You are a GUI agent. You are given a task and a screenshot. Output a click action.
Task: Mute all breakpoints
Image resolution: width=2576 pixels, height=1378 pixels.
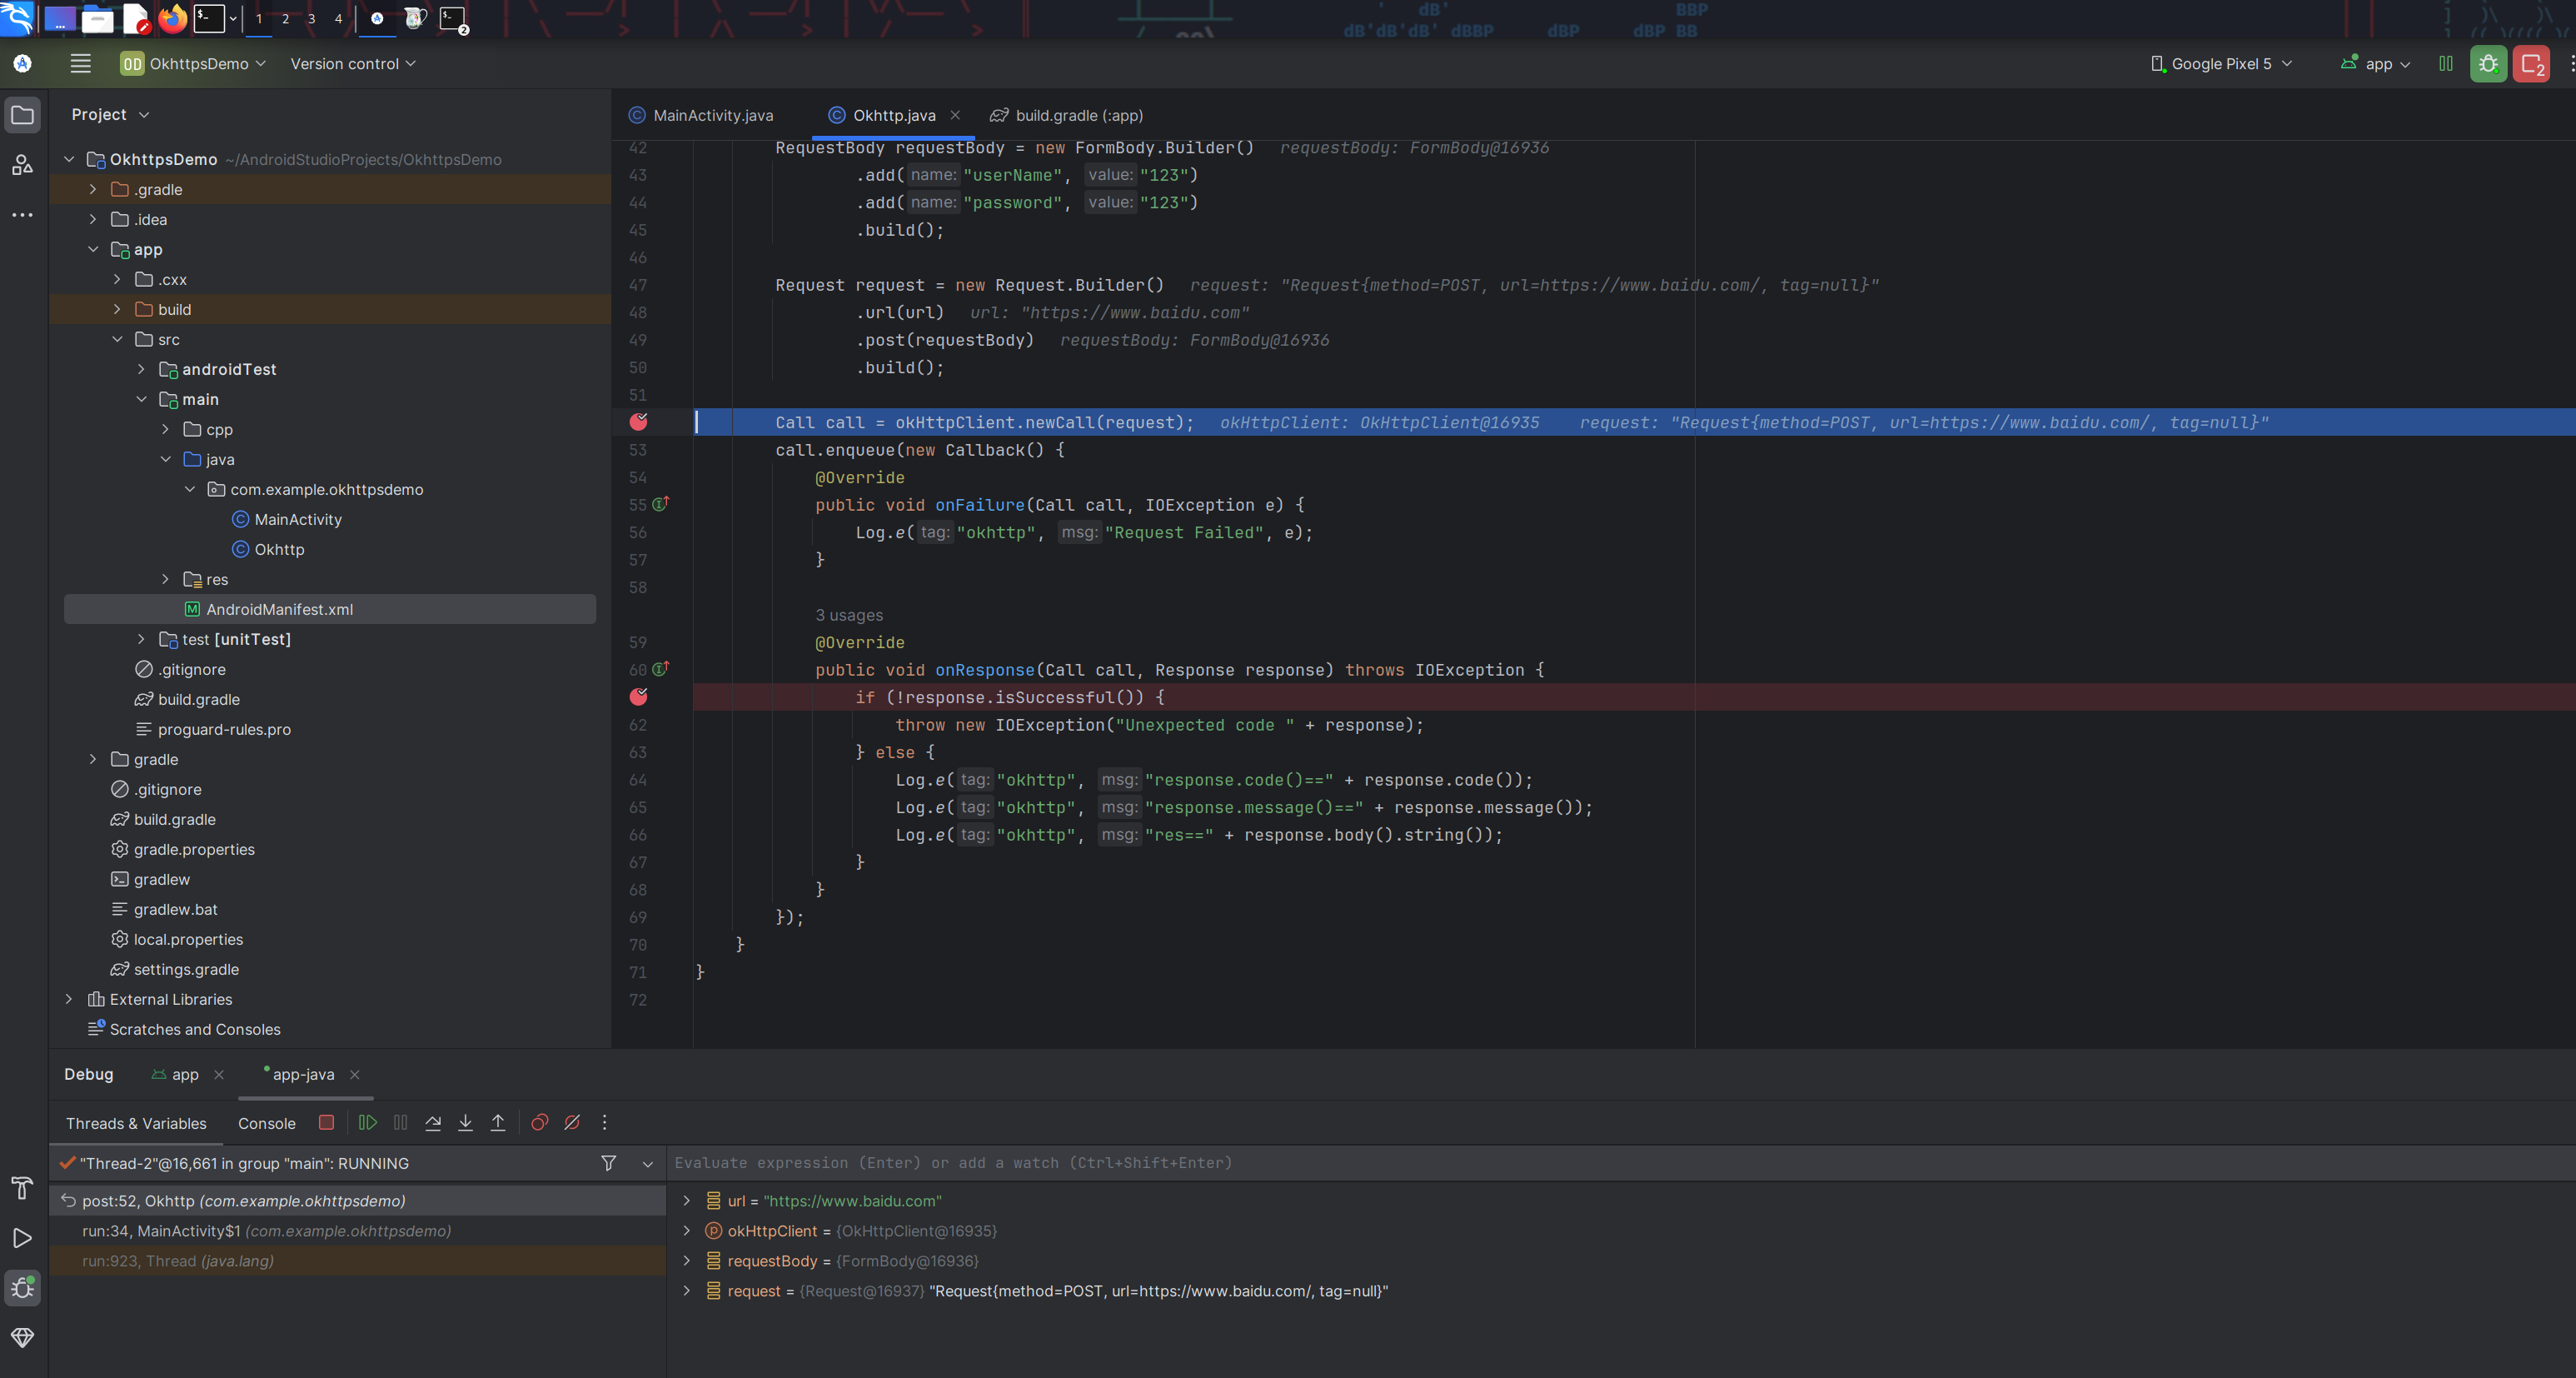tap(572, 1123)
